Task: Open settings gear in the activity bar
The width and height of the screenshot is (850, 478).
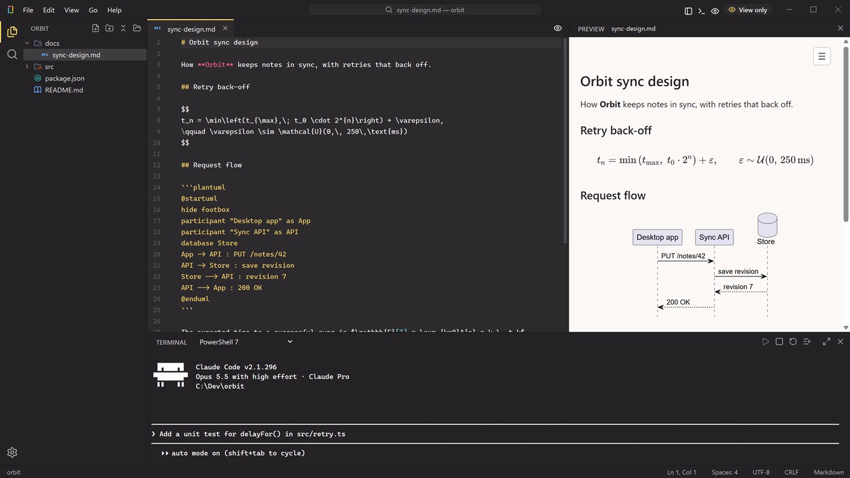Action: tap(12, 452)
